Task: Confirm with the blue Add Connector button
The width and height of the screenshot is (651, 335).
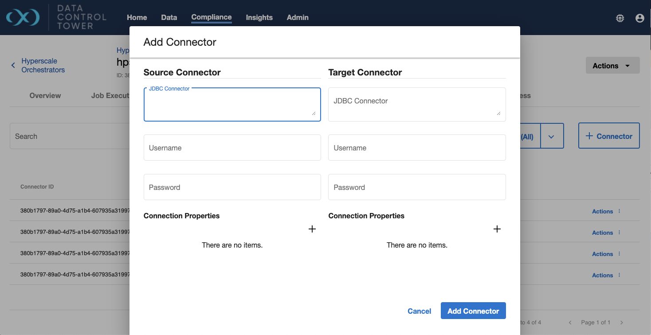Action: point(473,311)
